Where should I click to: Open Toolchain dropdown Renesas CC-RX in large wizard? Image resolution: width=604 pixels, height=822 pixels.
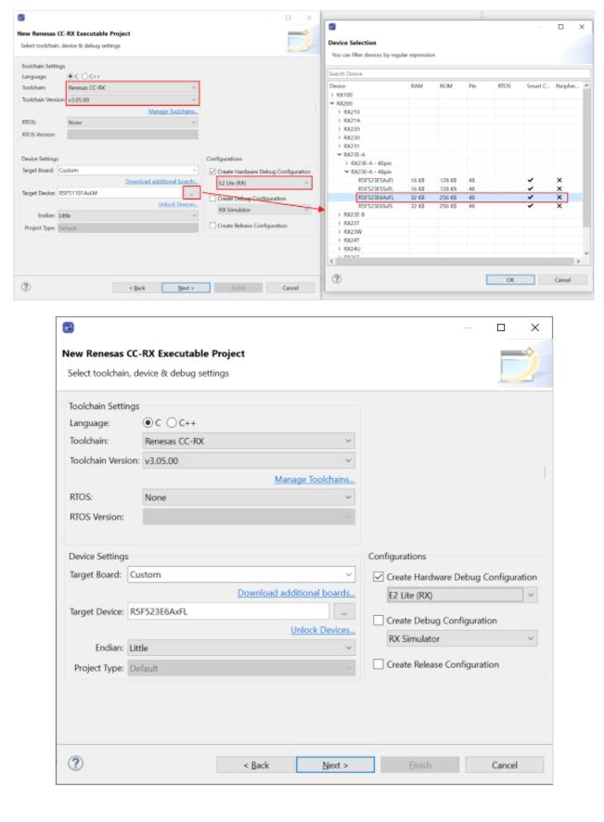(x=249, y=441)
